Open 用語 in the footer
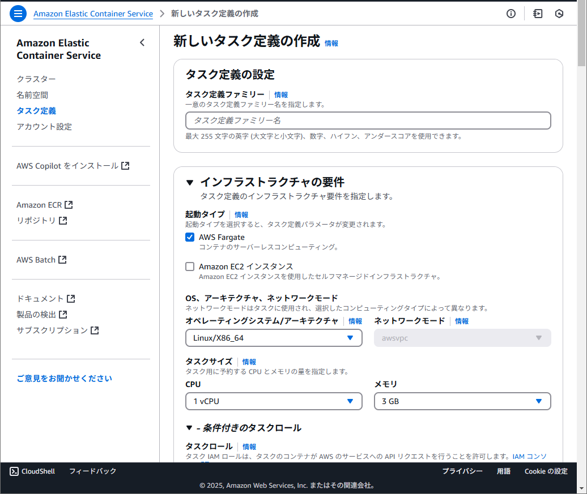The width and height of the screenshot is (587, 494). coord(504,471)
